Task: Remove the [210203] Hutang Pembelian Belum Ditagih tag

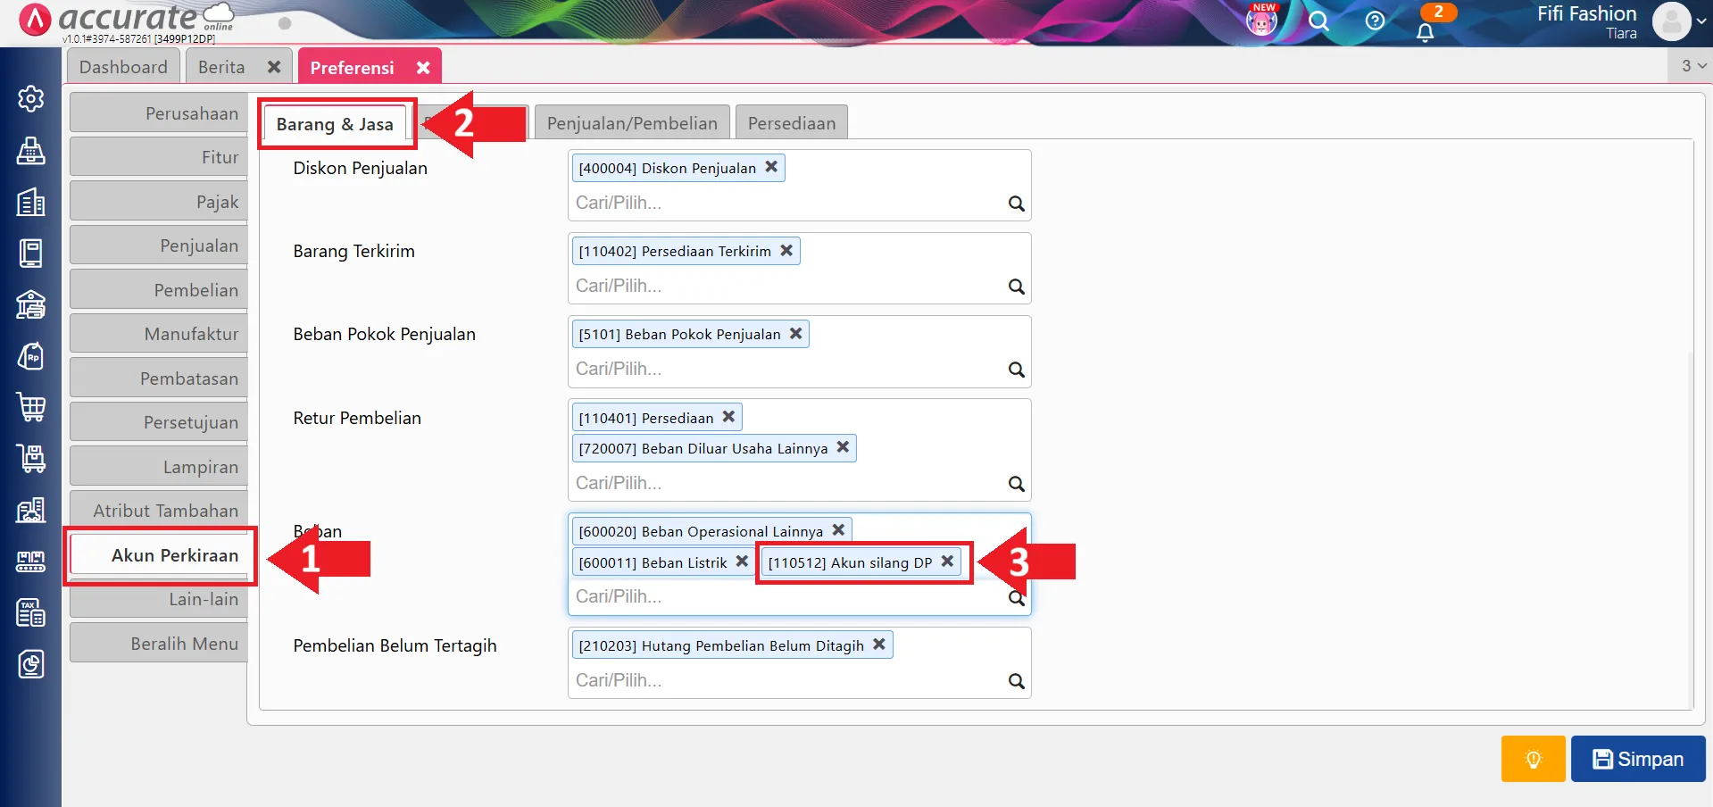Action: [879, 645]
